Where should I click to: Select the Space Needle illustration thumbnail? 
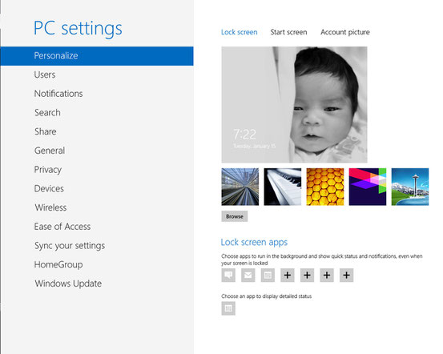pos(410,187)
